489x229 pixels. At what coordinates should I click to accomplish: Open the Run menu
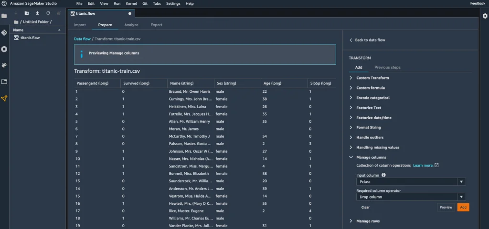(x=117, y=3)
